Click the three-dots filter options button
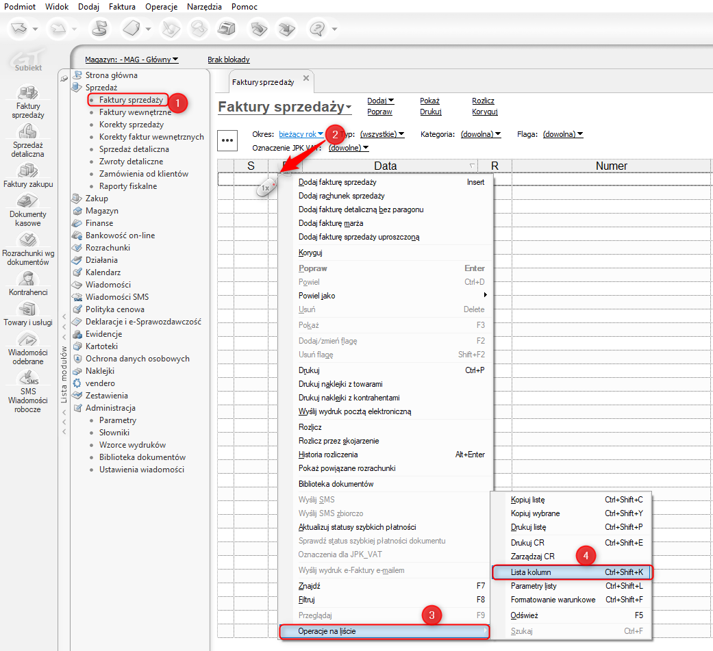The height and width of the screenshot is (651, 713). pyautogui.click(x=227, y=140)
